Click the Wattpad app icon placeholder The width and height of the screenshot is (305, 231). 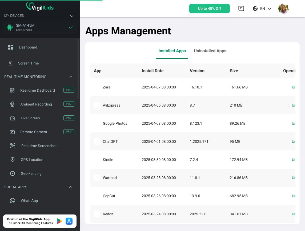(97, 178)
